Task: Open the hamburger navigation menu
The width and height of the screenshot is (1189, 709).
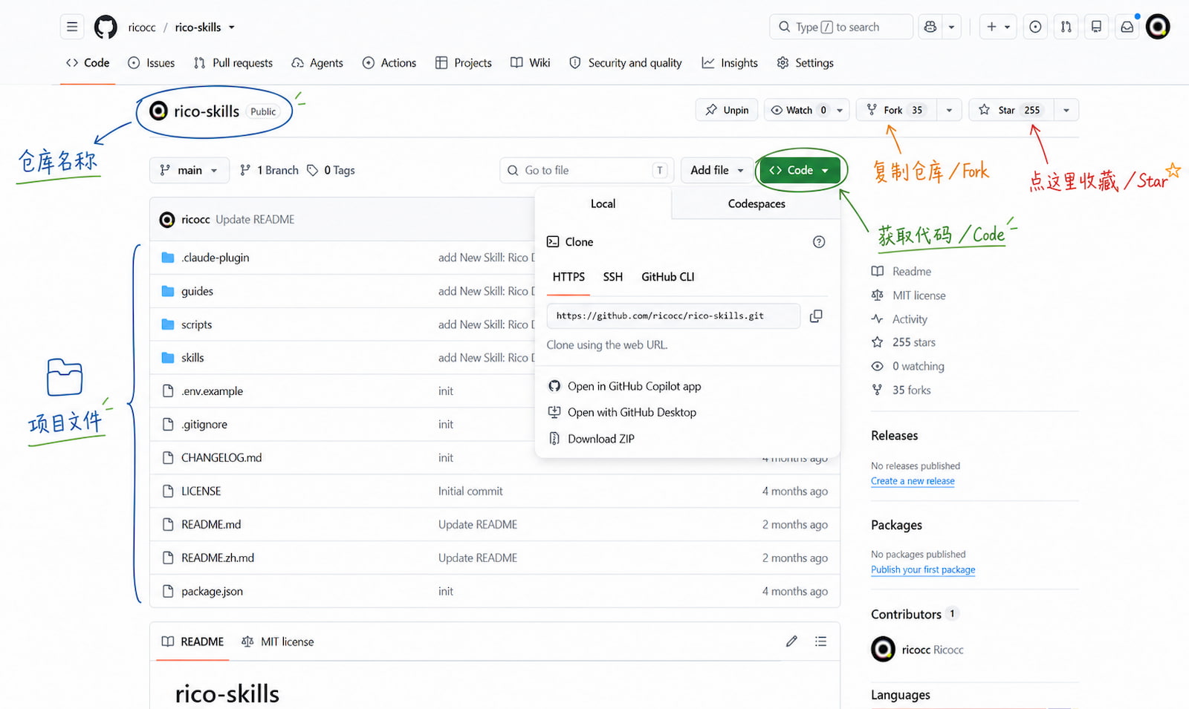Action: point(72,27)
